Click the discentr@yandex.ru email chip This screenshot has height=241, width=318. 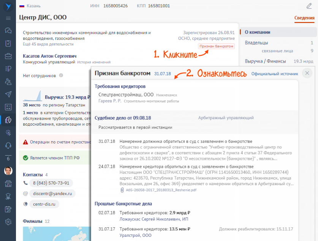[52, 194]
